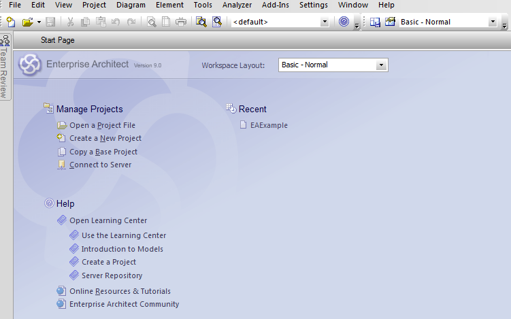Expand the Open Project dropdown arrow
This screenshot has width=511, height=319.
[39, 22]
